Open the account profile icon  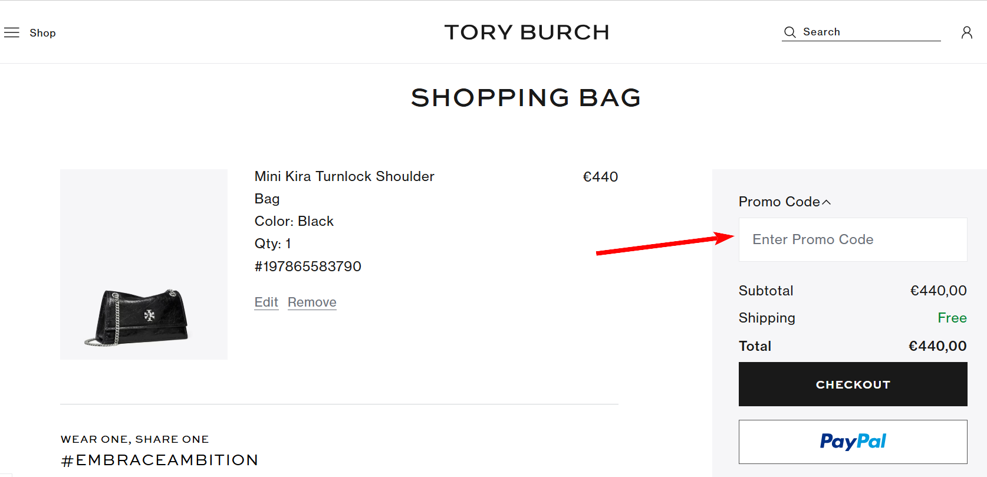(x=966, y=32)
